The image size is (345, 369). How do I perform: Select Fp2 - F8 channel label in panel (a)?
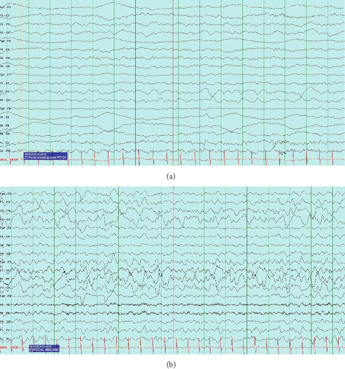[6, 108]
